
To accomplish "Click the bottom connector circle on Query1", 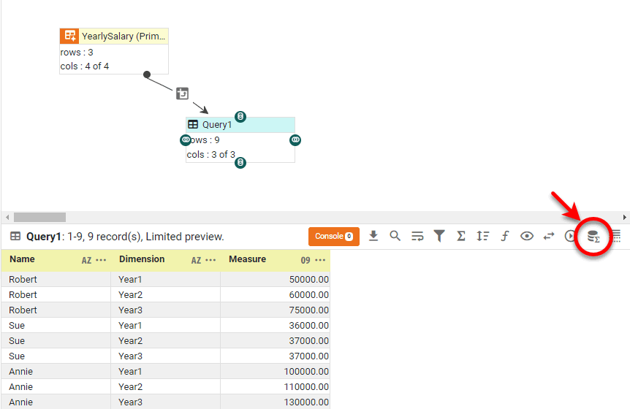I will click(240, 163).
